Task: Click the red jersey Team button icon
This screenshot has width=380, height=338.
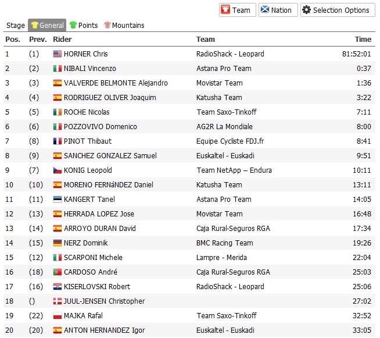Action: click(225, 10)
